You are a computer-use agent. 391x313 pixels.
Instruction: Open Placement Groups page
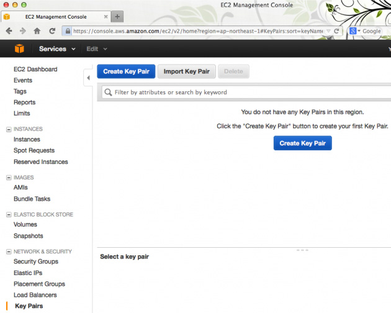(39, 284)
